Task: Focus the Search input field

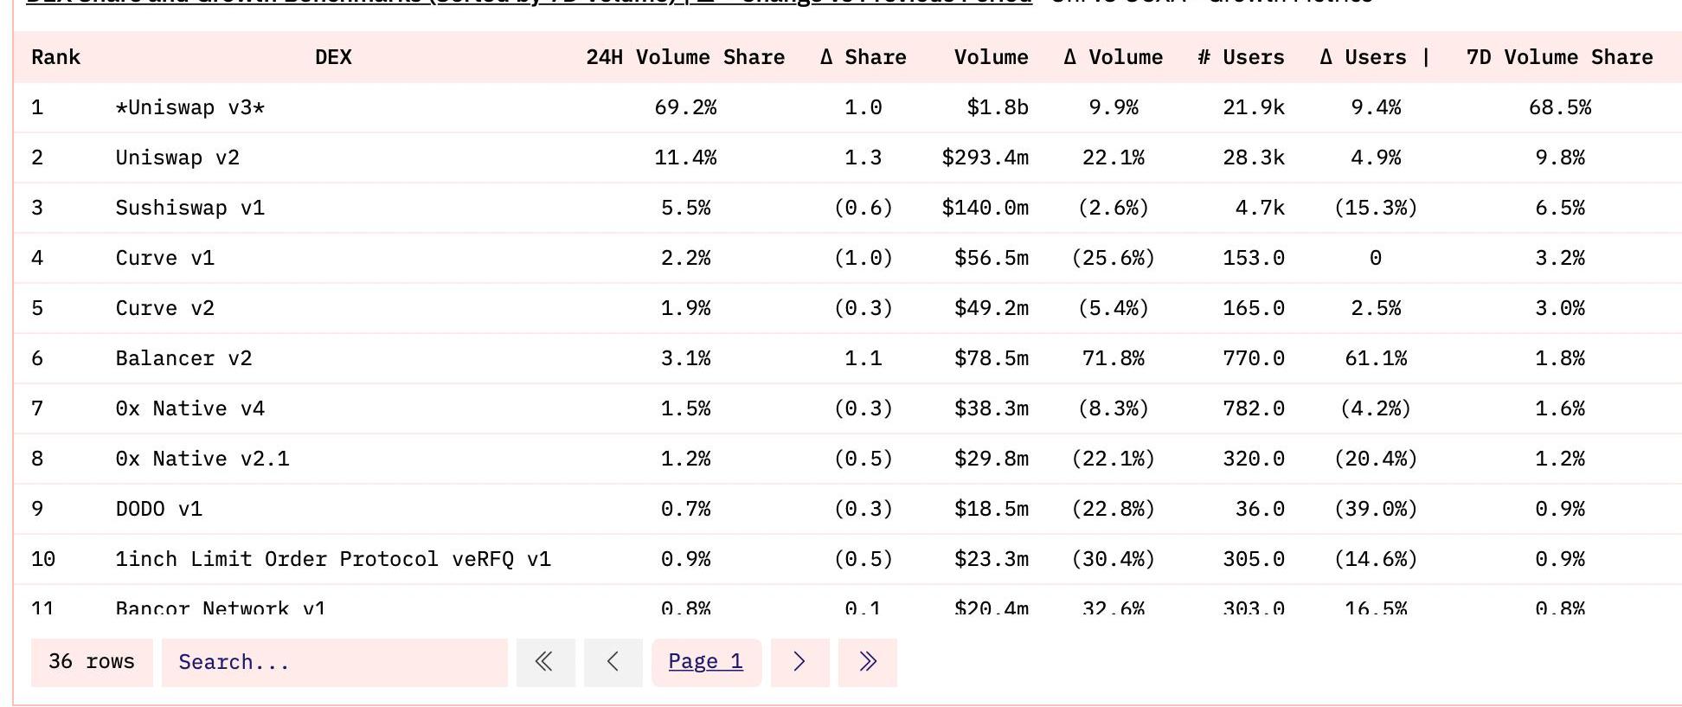Action: click(x=334, y=662)
